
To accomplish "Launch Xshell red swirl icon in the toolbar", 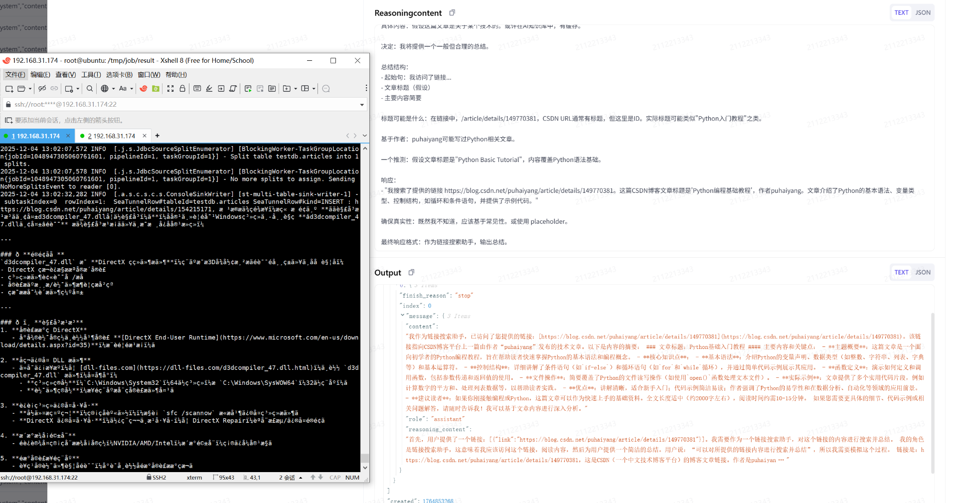I will point(144,89).
